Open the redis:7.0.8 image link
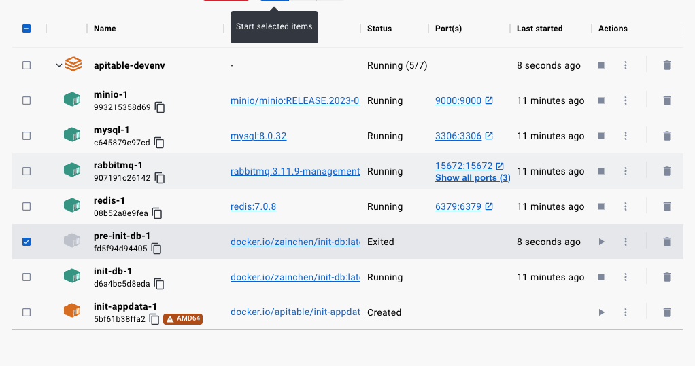The width and height of the screenshot is (695, 366). (253, 206)
